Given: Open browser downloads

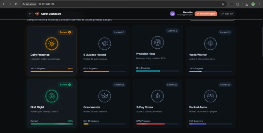Looking at the screenshot, I should click(247, 4).
